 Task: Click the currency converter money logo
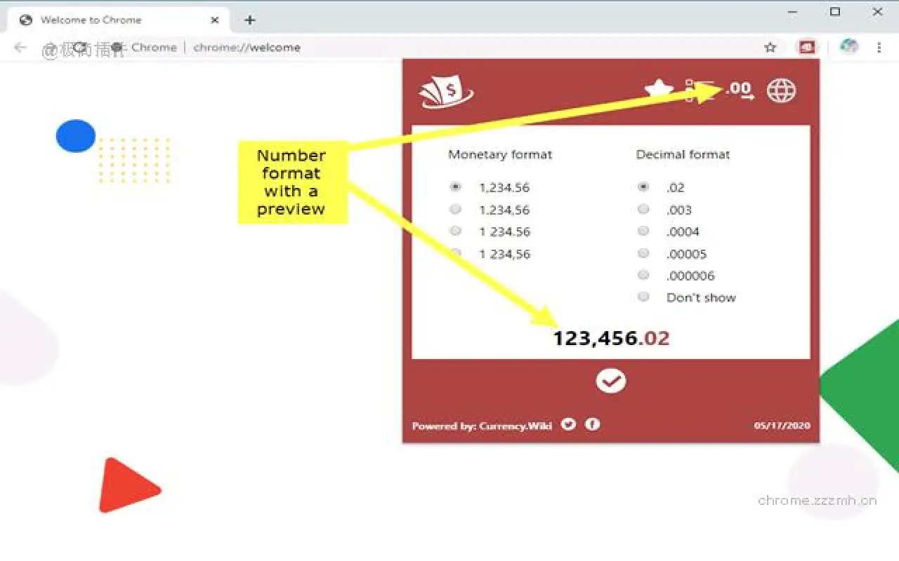click(x=446, y=92)
